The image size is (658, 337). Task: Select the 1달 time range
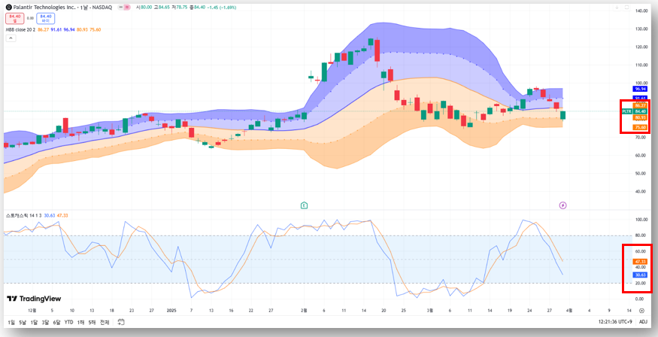coord(34,322)
